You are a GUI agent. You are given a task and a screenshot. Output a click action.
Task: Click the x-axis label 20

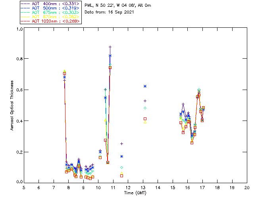pyautogui.click(x=247, y=188)
